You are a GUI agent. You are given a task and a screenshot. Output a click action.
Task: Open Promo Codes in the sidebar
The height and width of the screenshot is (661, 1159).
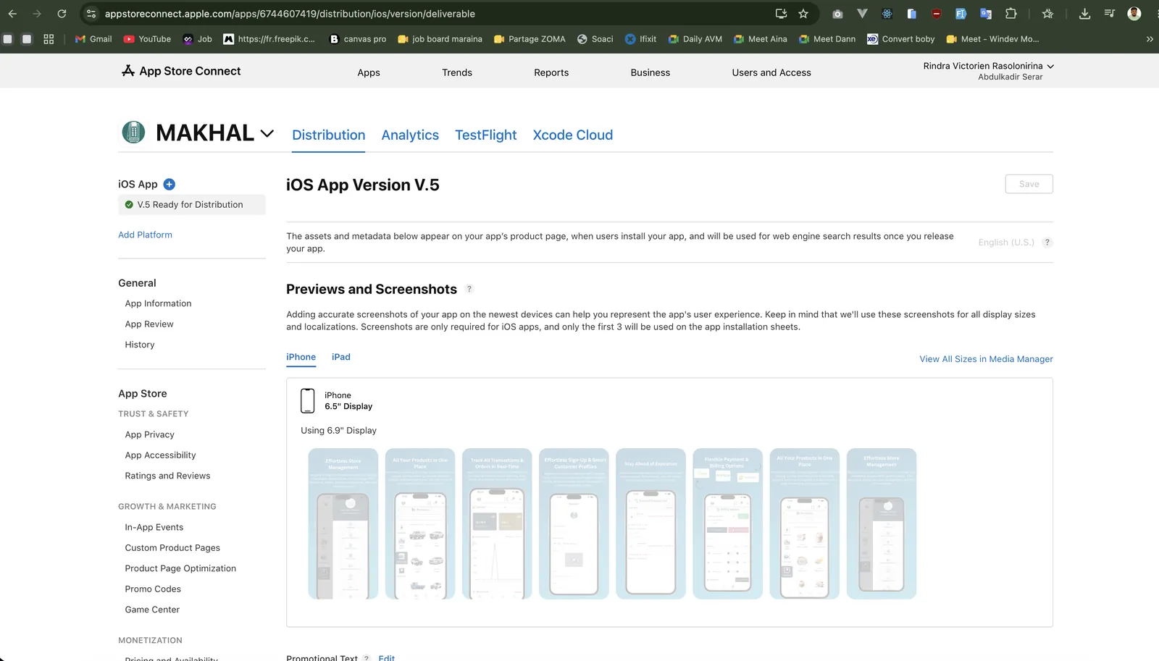153,589
